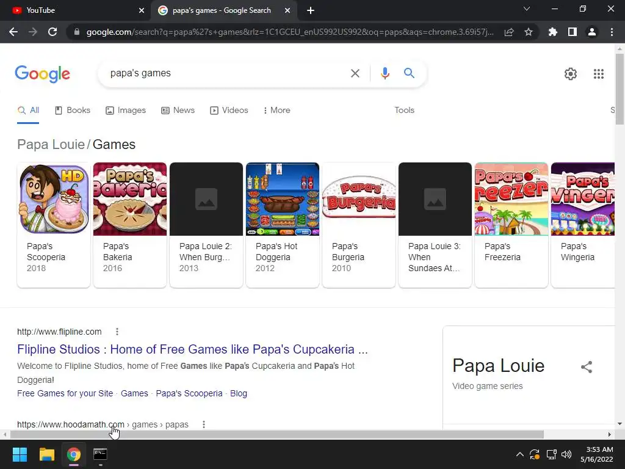Select the All results tab
The width and height of the screenshot is (625, 469).
click(x=28, y=111)
